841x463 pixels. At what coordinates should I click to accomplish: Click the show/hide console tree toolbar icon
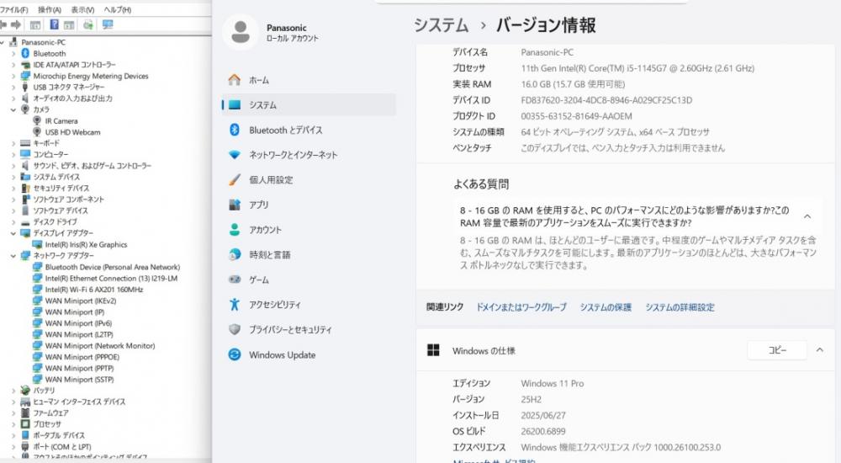[x=35, y=24]
